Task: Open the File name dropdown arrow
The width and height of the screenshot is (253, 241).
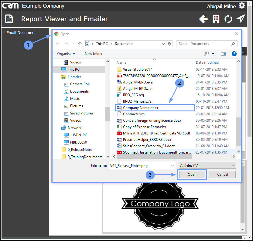Action: 172,165
